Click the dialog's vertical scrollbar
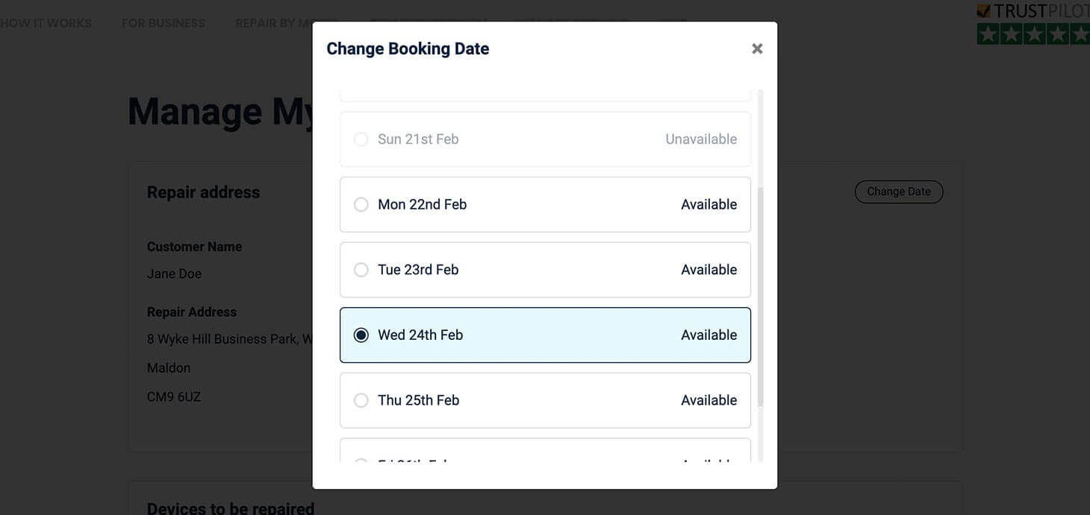Image resolution: width=1090 pixels, height=515 pixels. tap(761, 298)
